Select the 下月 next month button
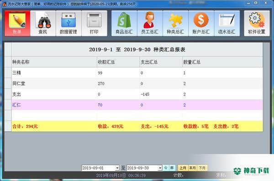The width and height of the screenshot is (274, 181). coord(202,168)
